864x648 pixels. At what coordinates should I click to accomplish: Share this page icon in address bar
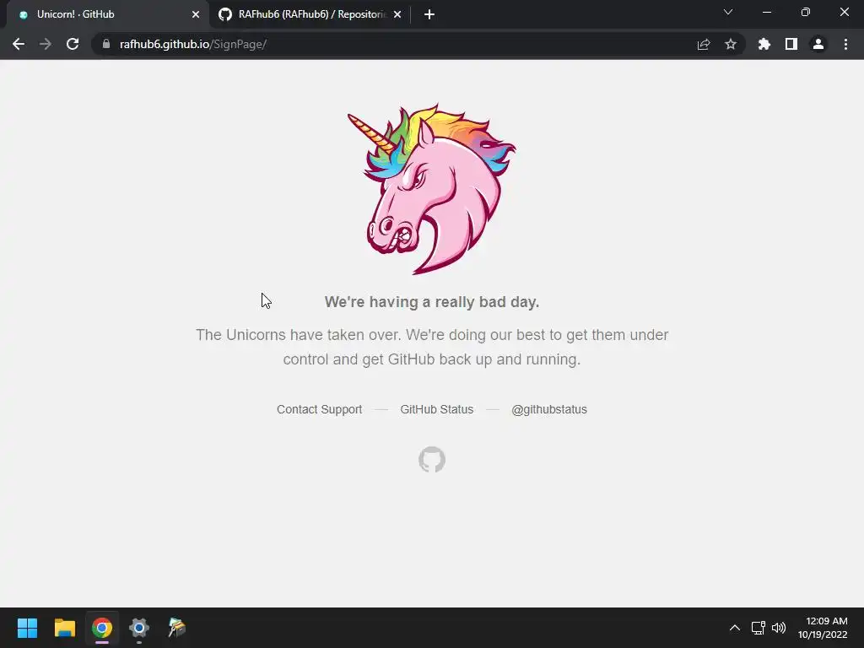click(704, 44)
